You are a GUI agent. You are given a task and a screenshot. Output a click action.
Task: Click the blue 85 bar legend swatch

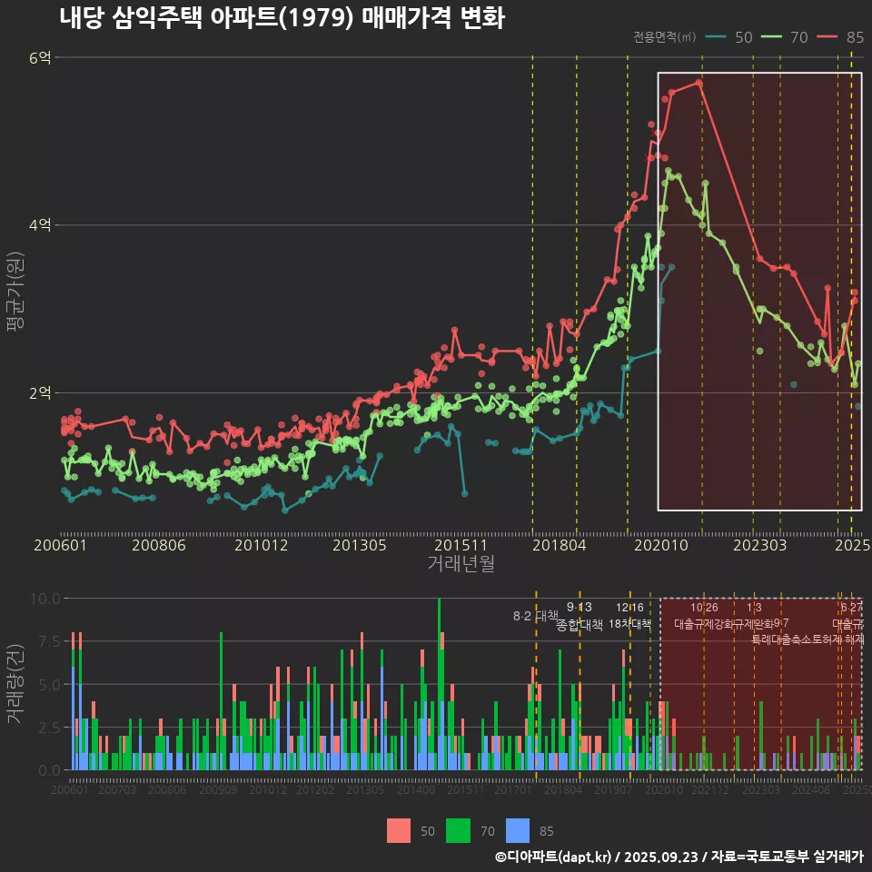point(519,830)
